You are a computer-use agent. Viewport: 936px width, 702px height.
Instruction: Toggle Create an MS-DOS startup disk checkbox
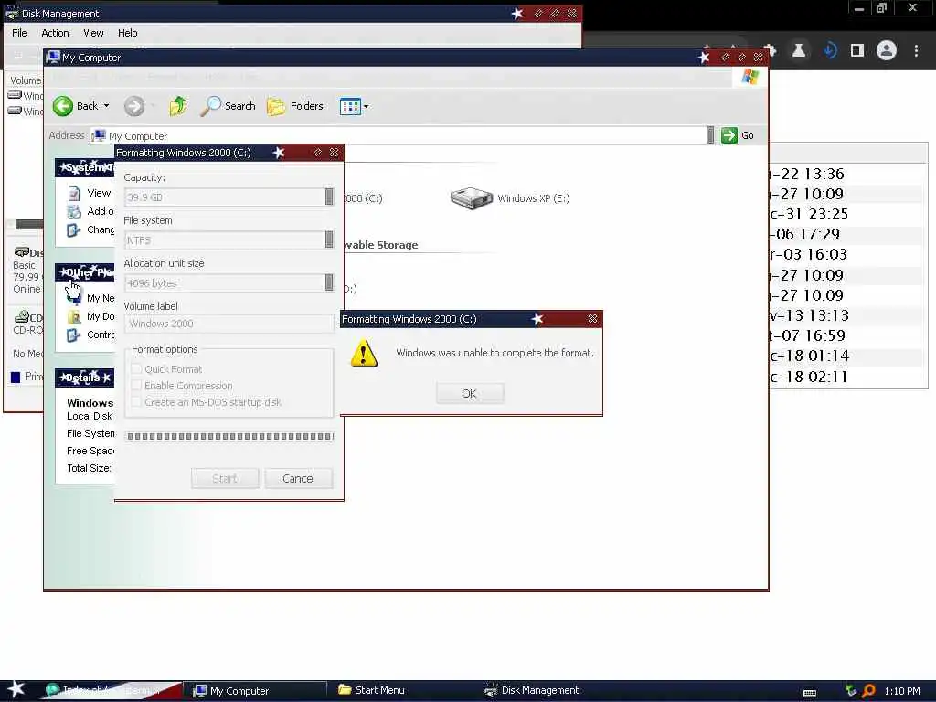pyautogui.click(x=137, y=402)
